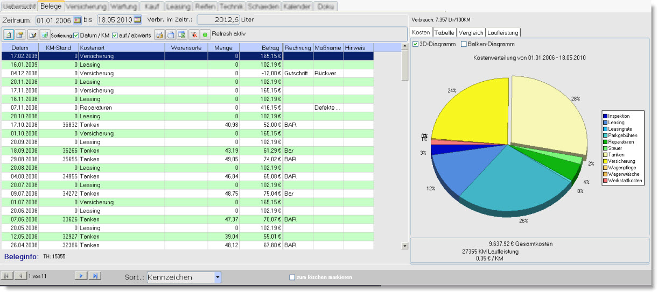Go to next record with blue arrow
658x293 pixels.
(80, 276)
